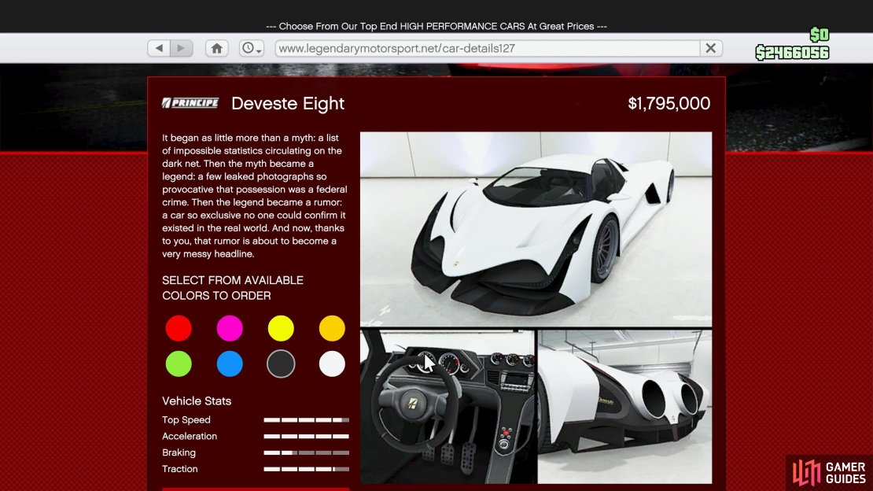The image size is (873, 491).
Task: Click the Traction stat bar
Action: [306, 469]
